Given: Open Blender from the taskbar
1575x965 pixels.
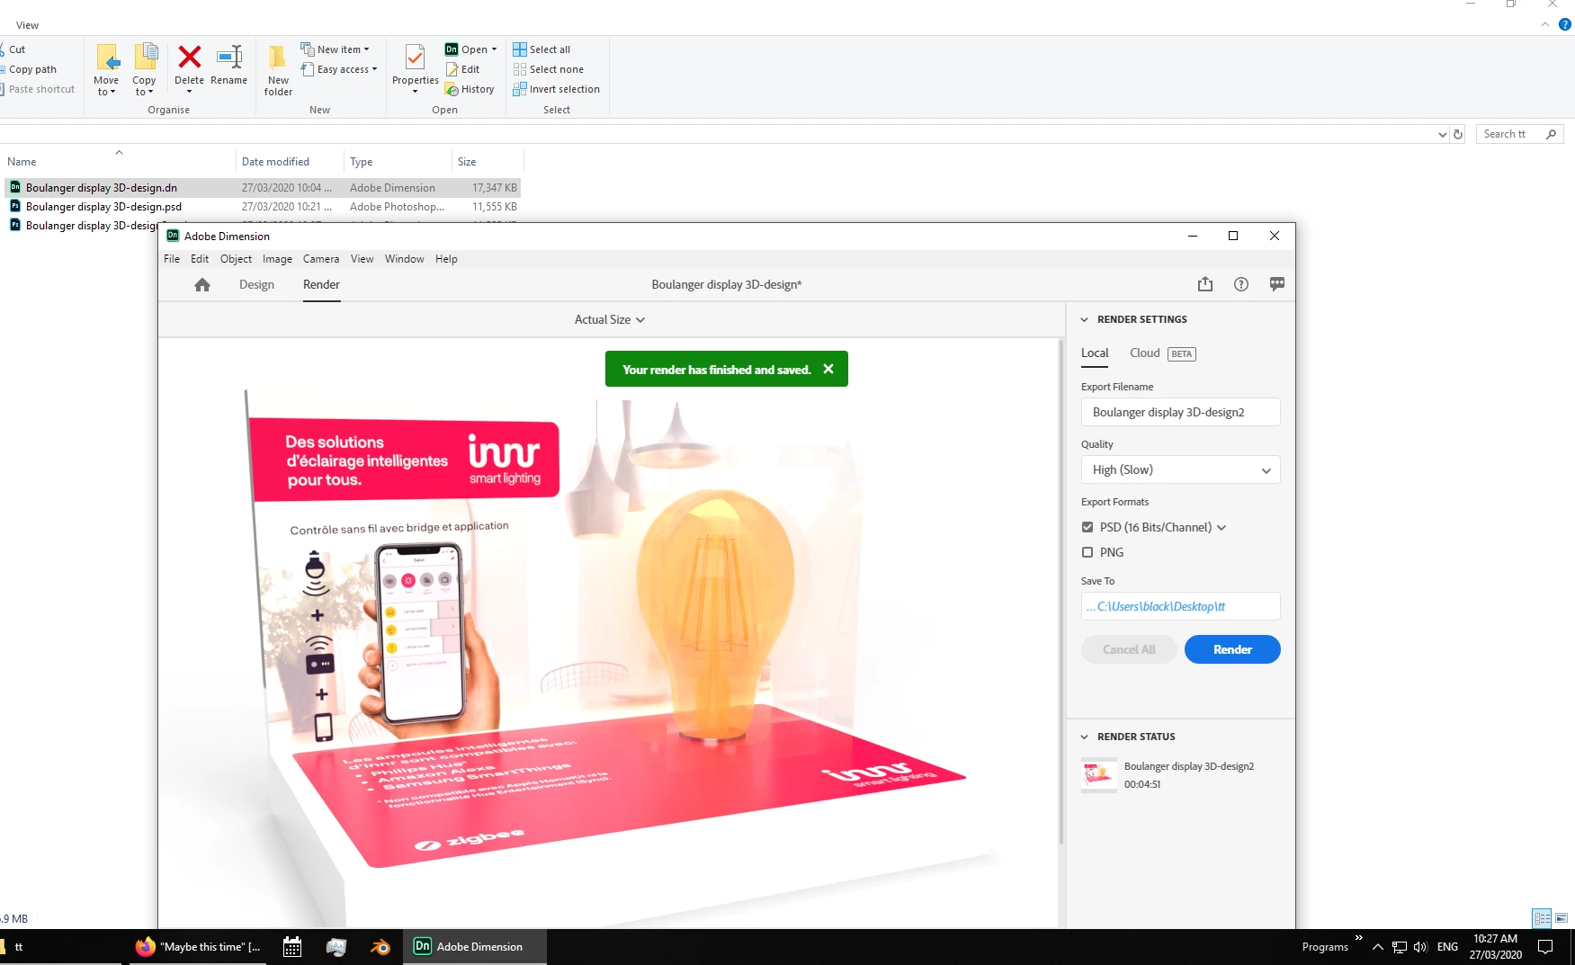Looking at the screenshot, I should click(380, 947).
